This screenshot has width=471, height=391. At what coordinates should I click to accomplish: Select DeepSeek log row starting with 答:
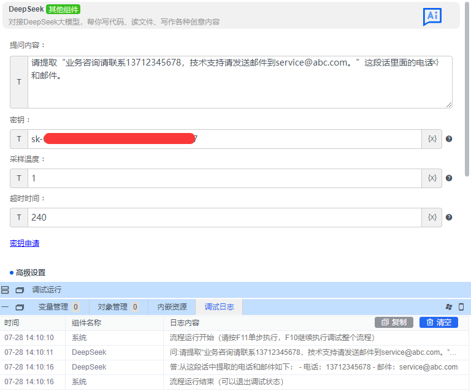[234, 367]
